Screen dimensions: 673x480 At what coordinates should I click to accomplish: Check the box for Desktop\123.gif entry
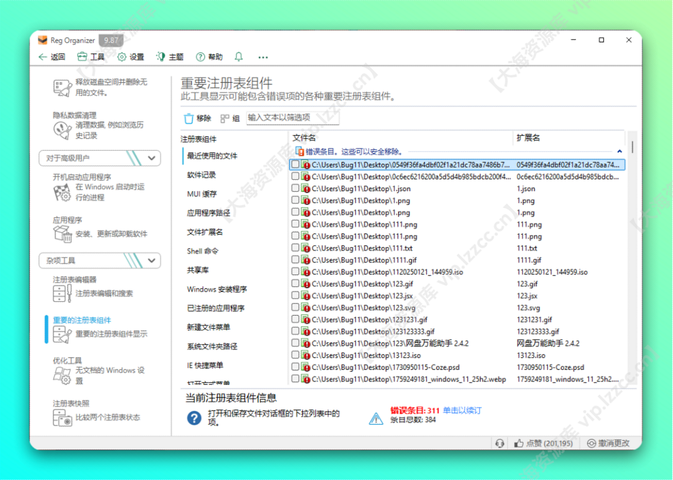pyautogui.click(x=295, y=283)
